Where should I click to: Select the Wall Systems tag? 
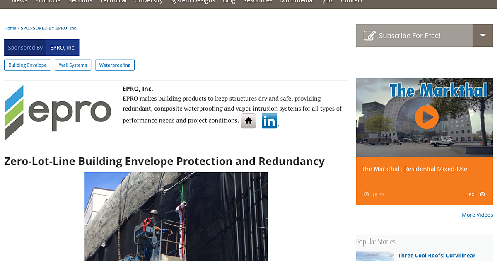click(73, 65)
